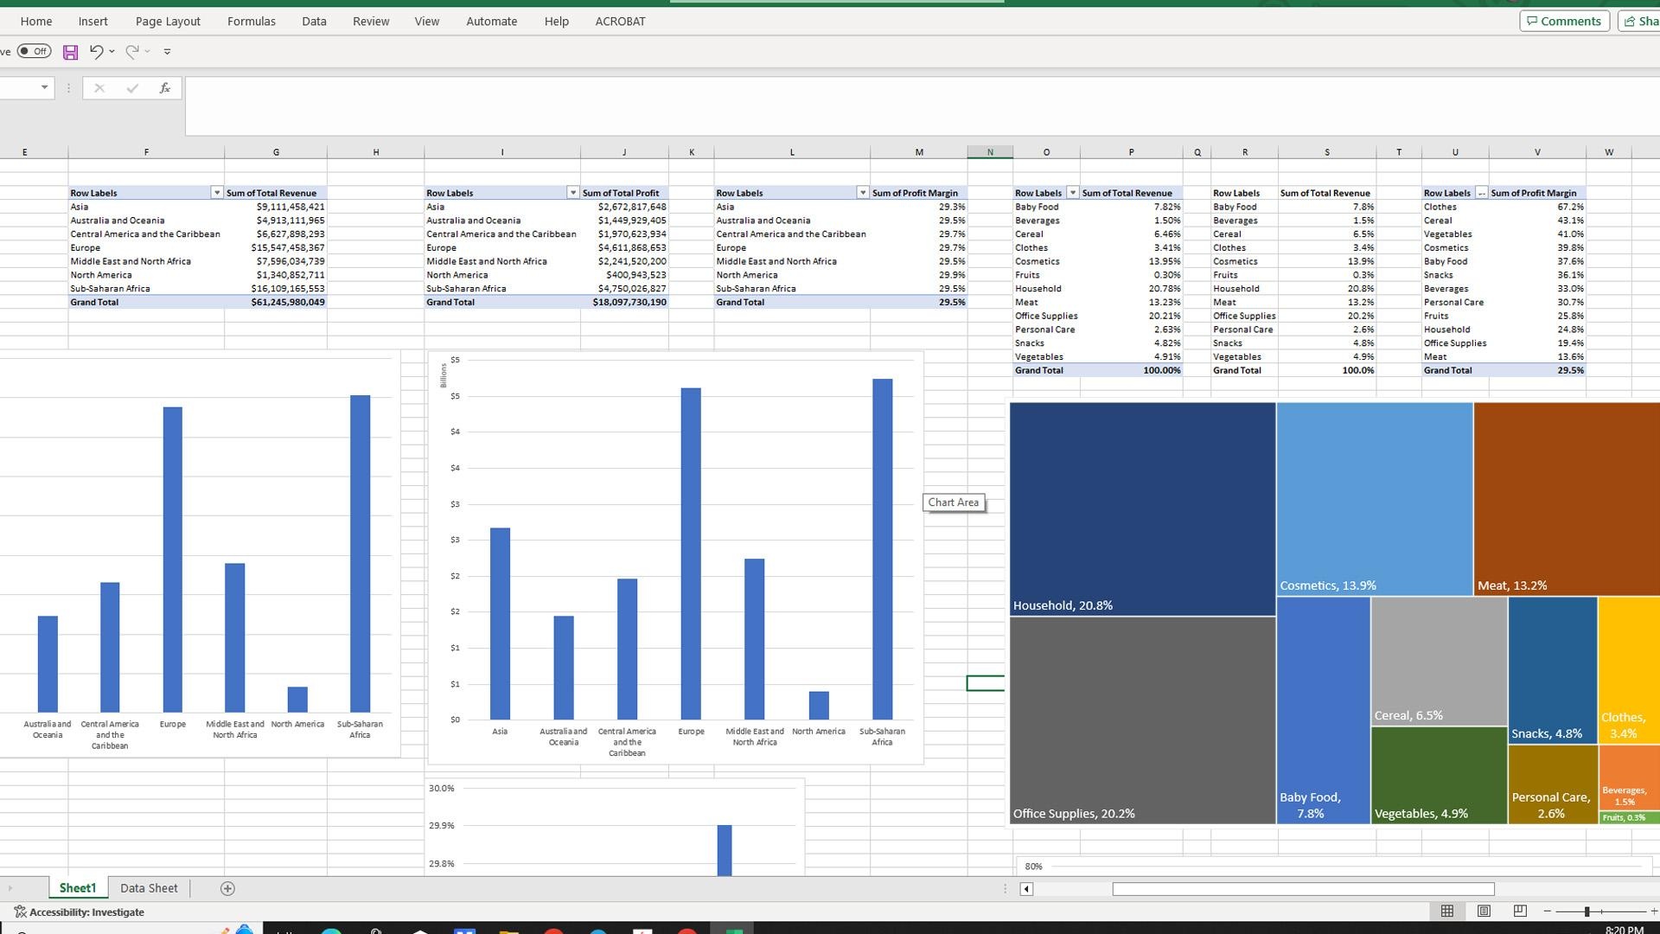This screenshot has width=1660, height=934.
Task: Switch to Normal view icon in status bar
Action: 1447,911
